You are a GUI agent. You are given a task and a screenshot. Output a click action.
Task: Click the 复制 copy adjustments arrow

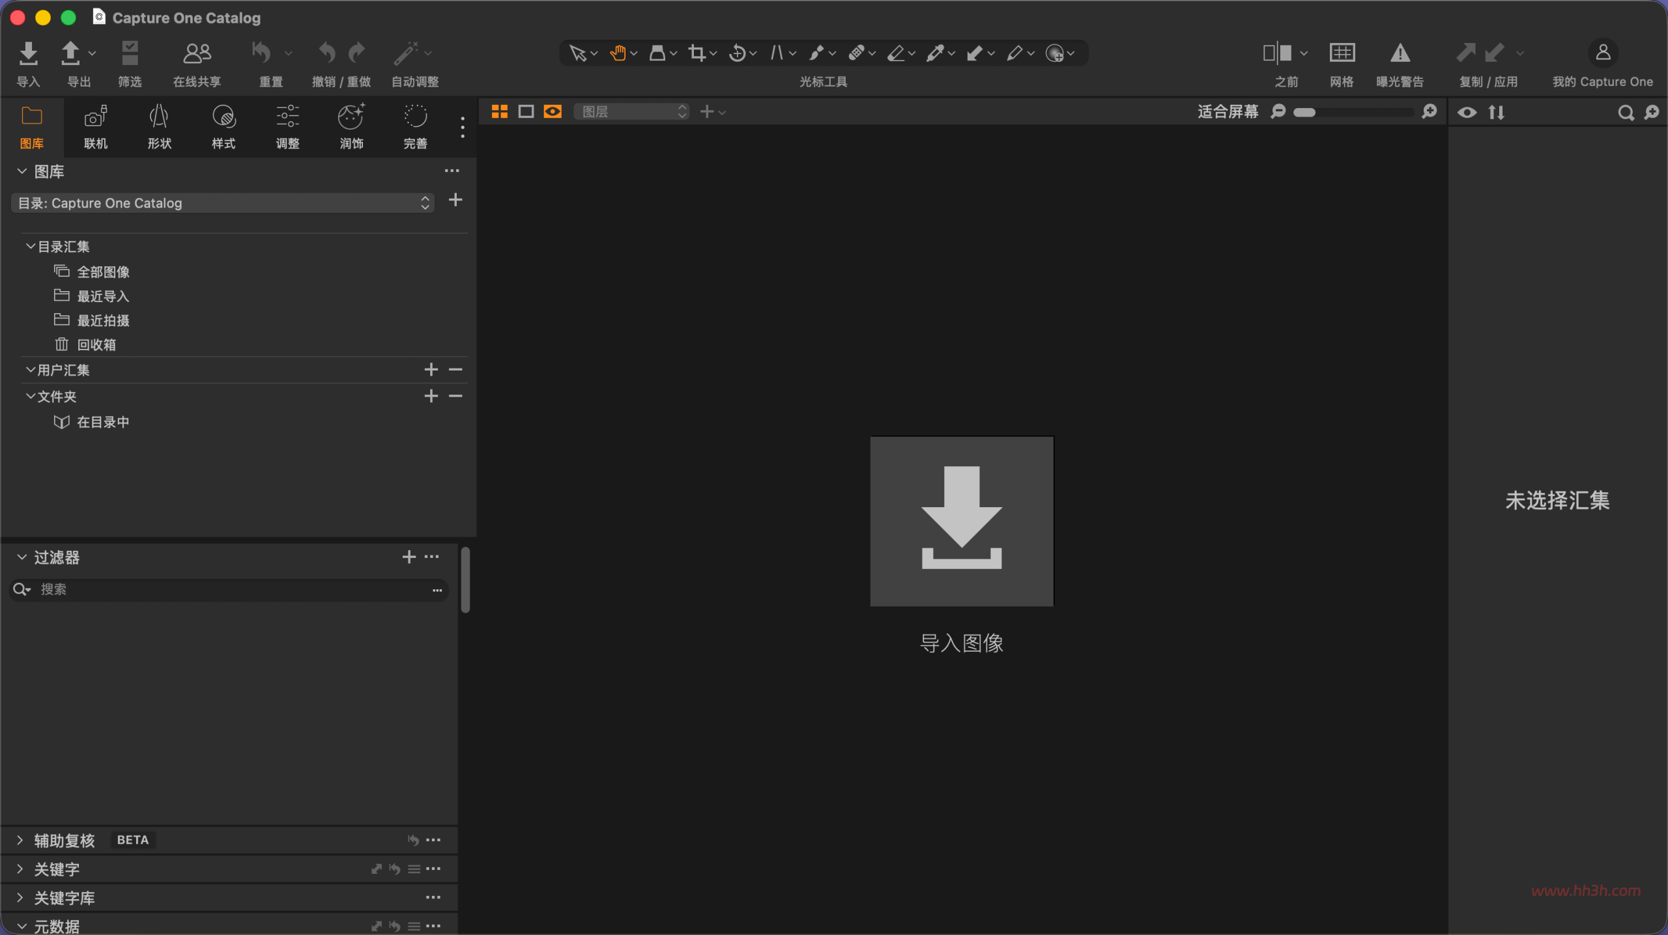click(x=1466, y=53)
